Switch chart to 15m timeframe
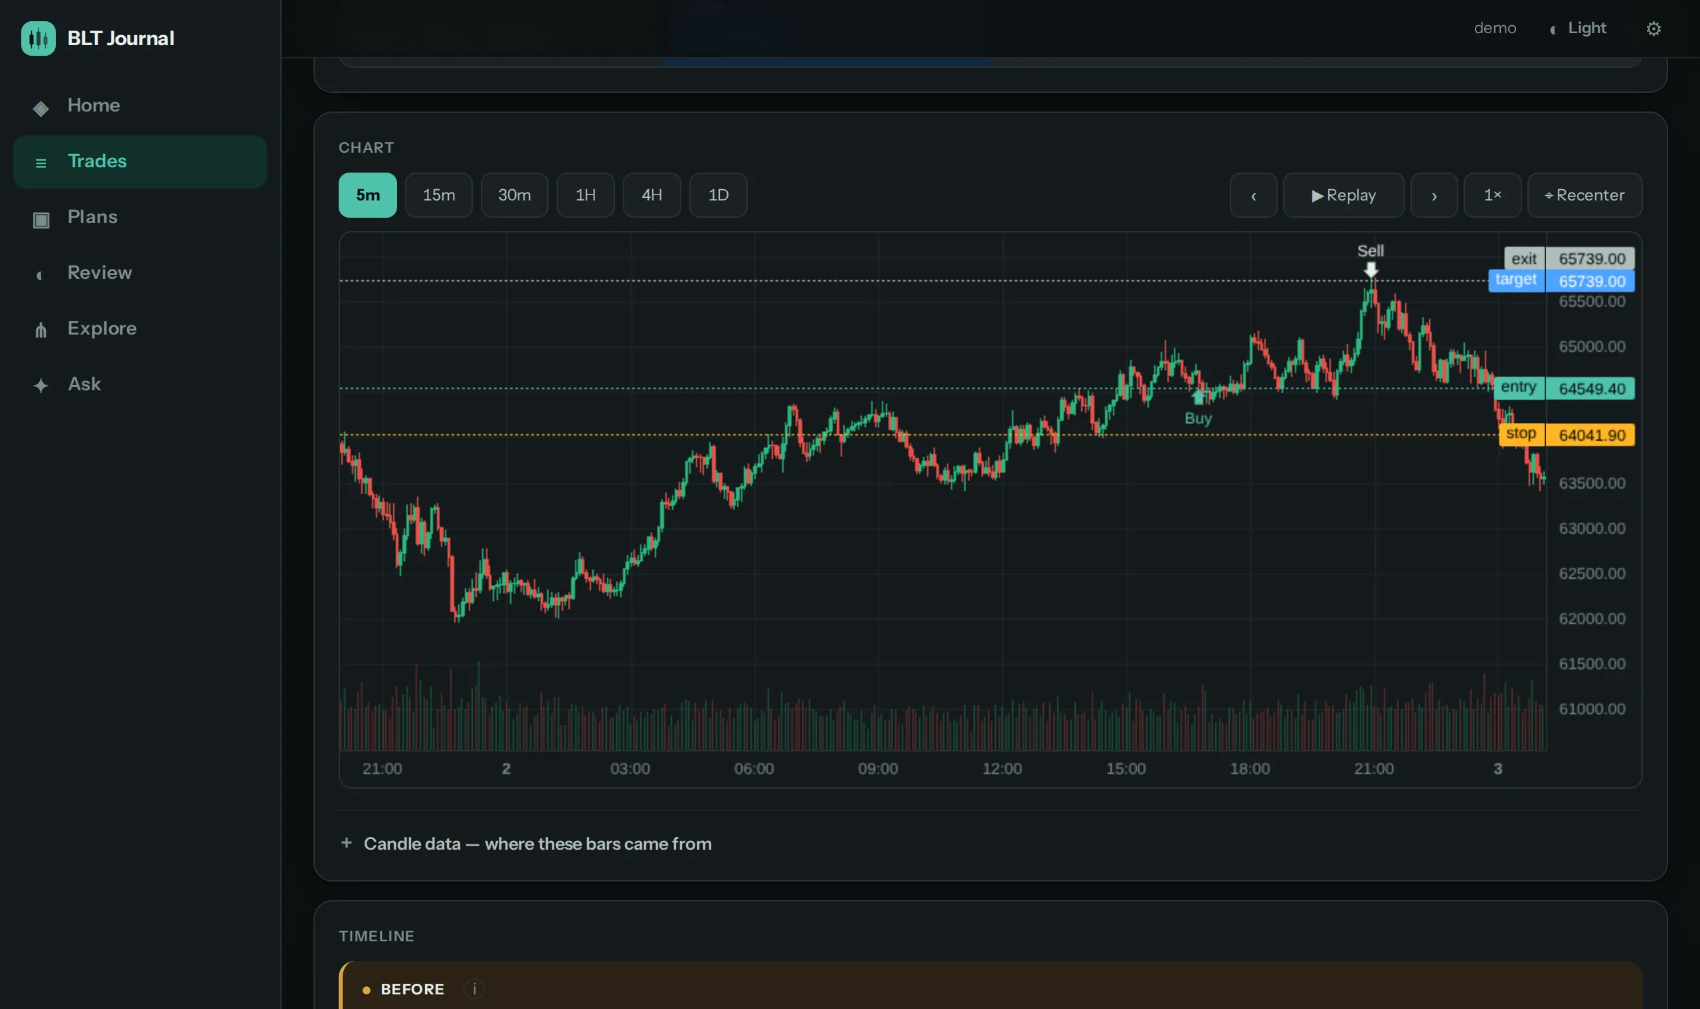Image resolution: width=1700 pixels, height=1009 pixels. pyautogui.click(x=438, y=195)
